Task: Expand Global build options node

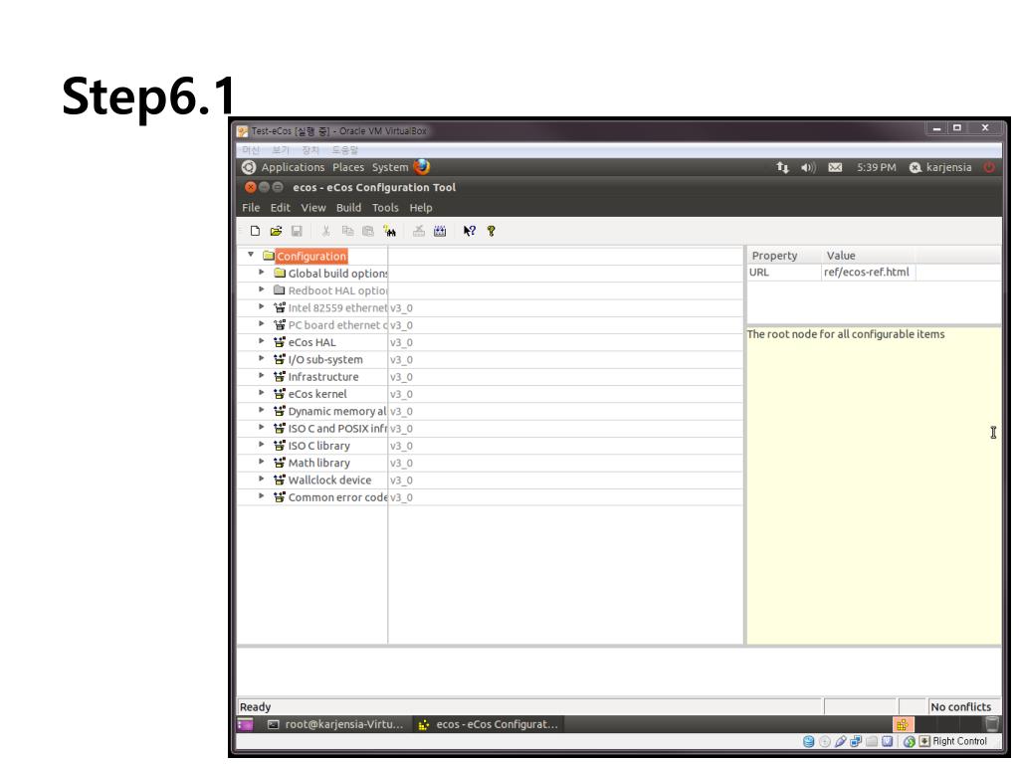Action: pyautogui.click(x=262, y=273)
